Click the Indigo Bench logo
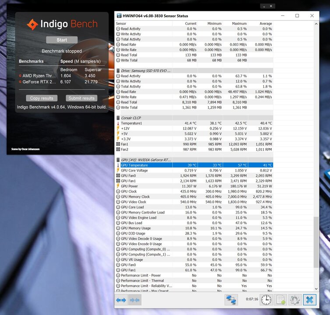The image size is (330, 315). (x=62, y=24)
